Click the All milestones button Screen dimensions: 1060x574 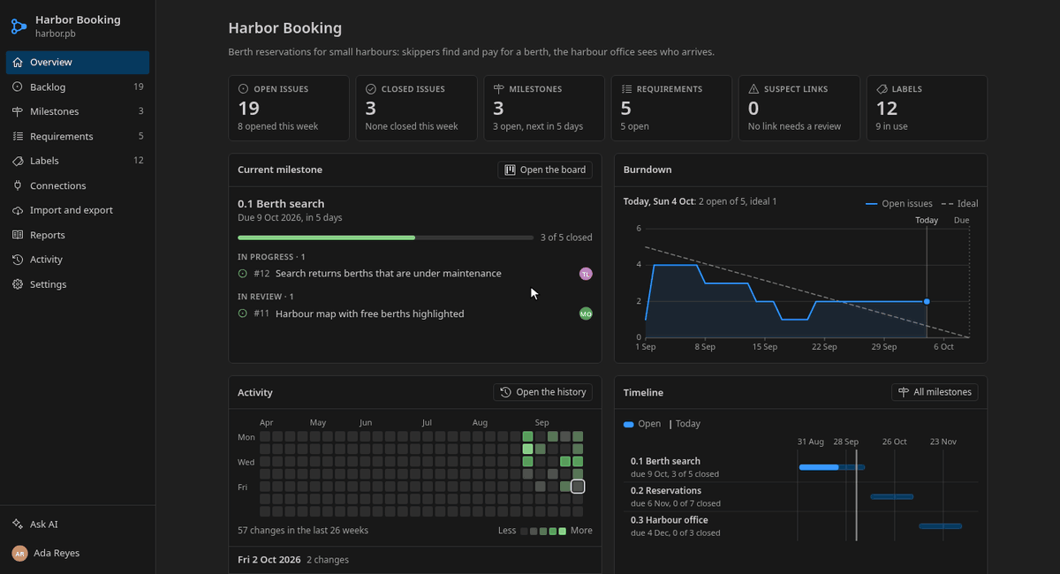(x=935, y=392)
